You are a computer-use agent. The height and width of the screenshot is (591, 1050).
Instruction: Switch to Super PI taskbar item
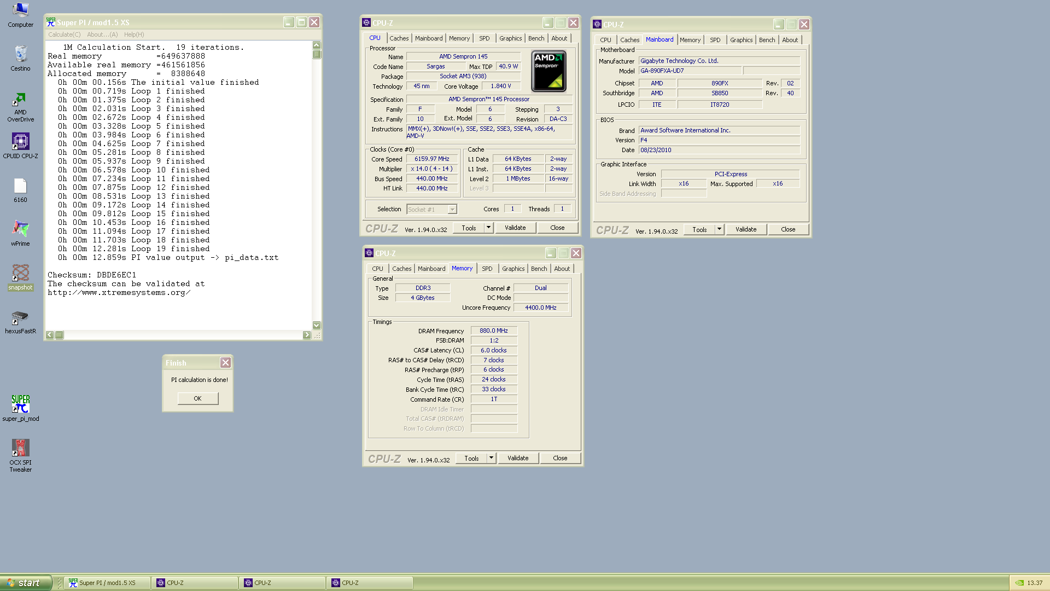tap(107, 583)
